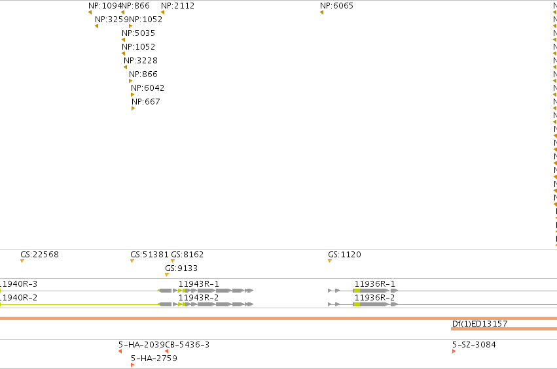Open the NP:3259 feature label
The height and width of the screenshot is (369, 557).
pyautogui.click(x=111, y=20)
